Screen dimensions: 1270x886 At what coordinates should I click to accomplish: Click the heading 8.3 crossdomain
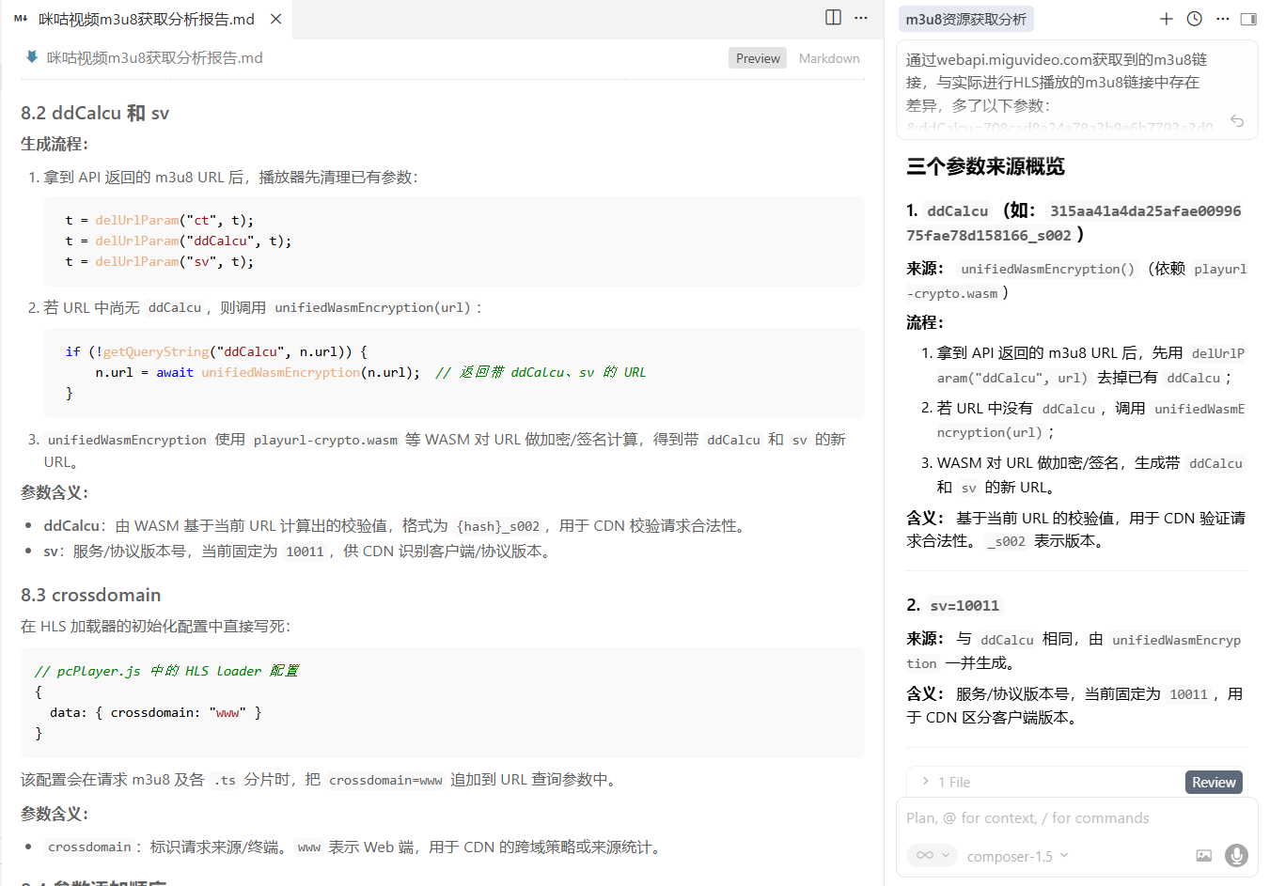tap(91, 595)
